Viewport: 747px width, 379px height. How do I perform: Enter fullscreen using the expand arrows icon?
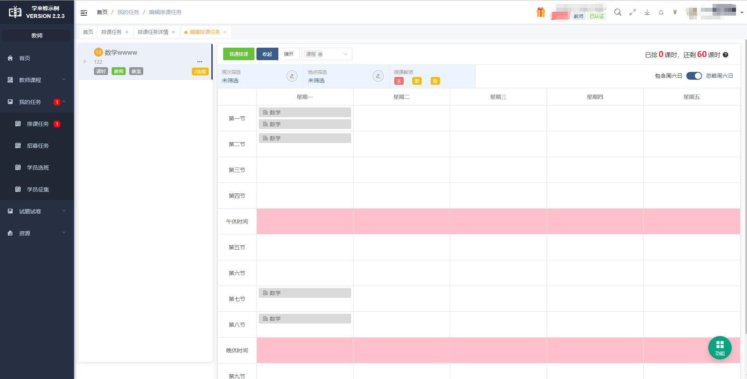point(632,13)
